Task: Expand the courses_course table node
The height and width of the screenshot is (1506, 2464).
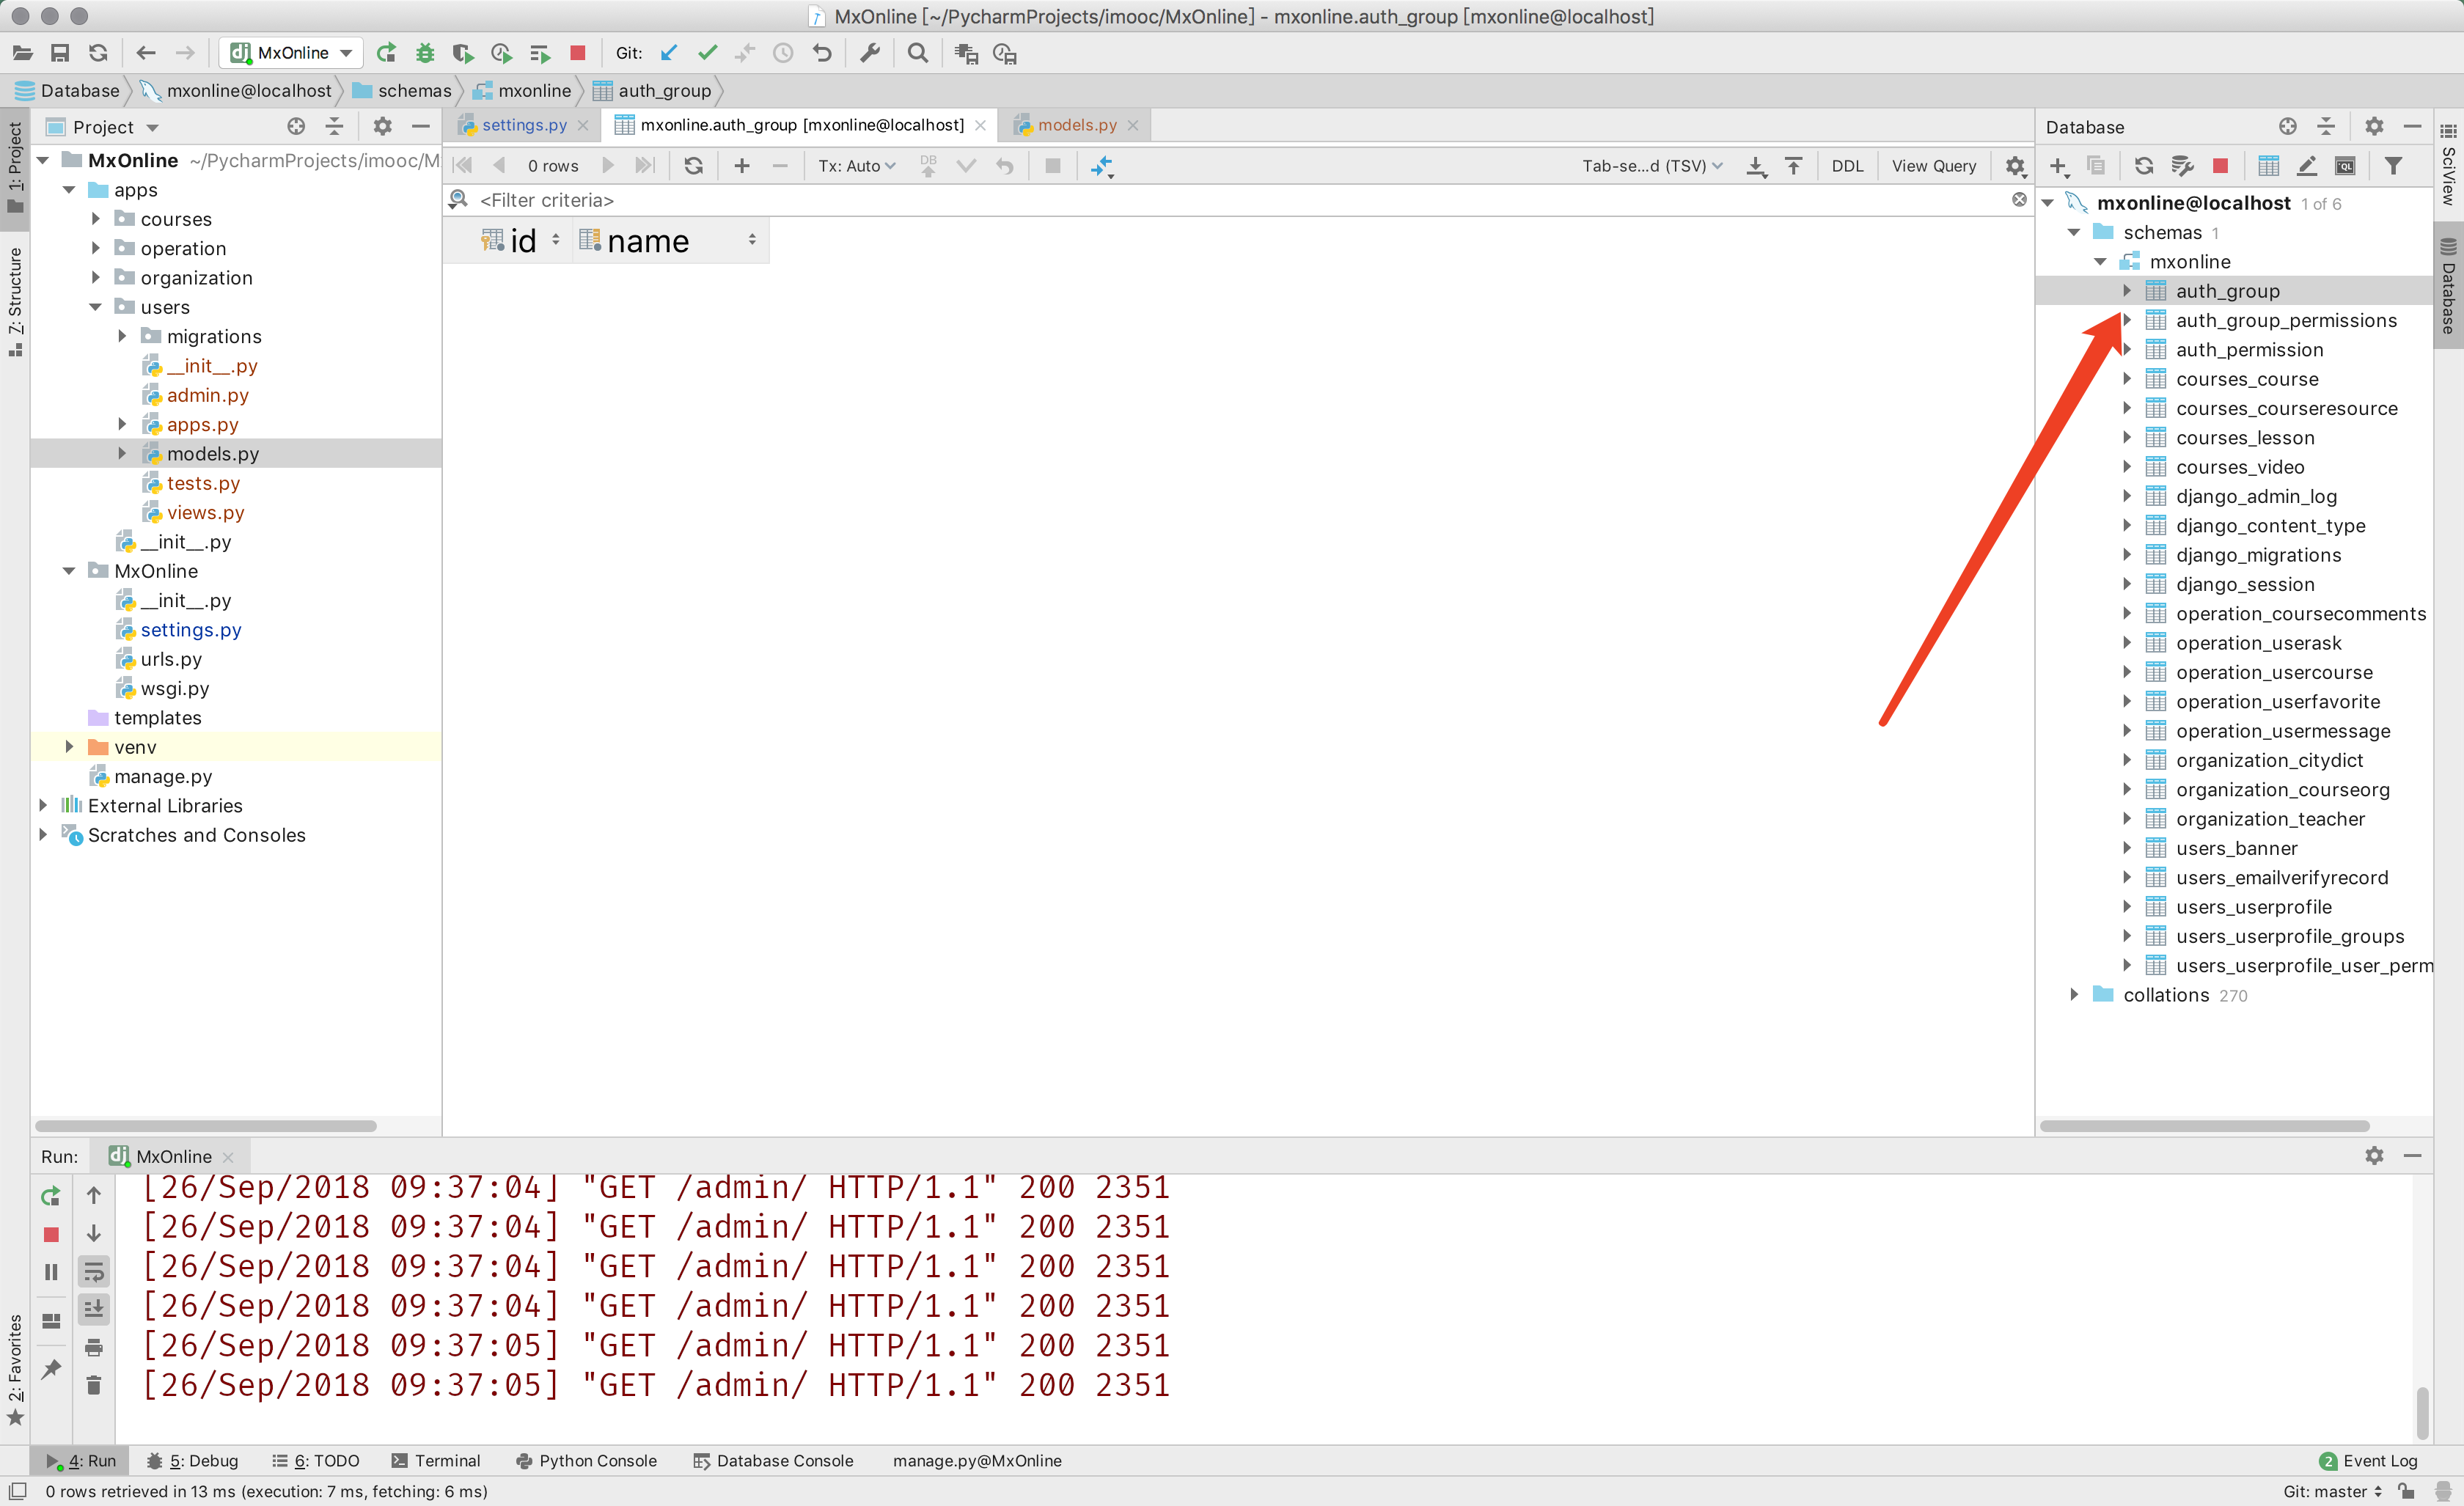Action: pyautogui.click(x=2127, y=379)
